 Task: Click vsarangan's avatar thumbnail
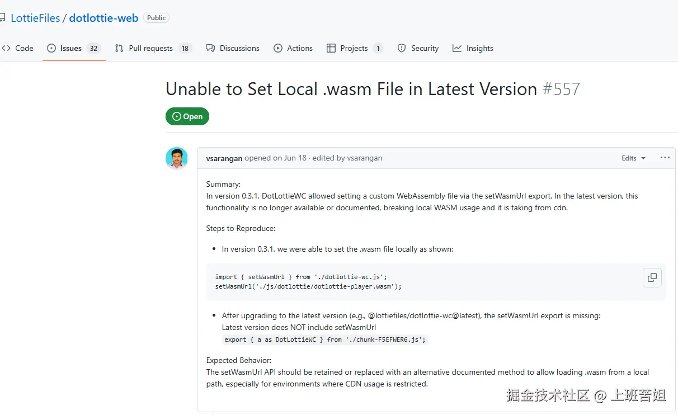(177, 158)
